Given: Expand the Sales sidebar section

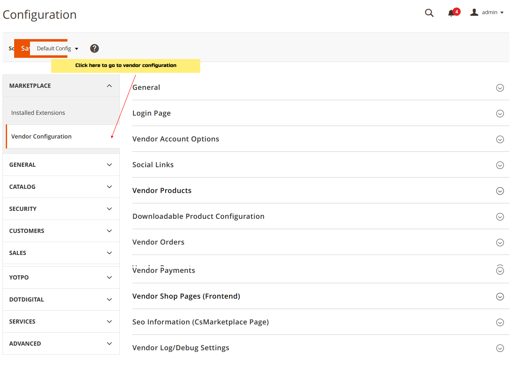Looking at the screenshot, I should [61, 253].
